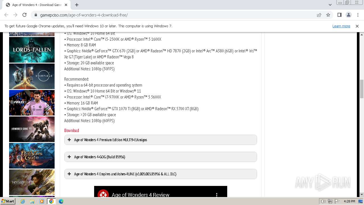Image resolution: width=364 pixels, height=205 pixels.
Task: Go back to the previous page
Action: click(x=6, y=15)
